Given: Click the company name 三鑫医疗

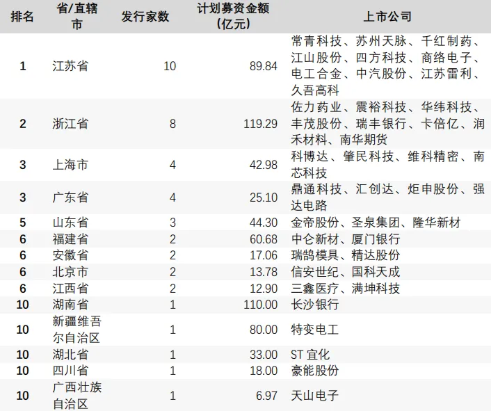Looking at the screenshot, I should point(315,289).
